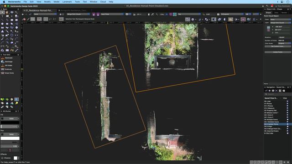This screenshot has width=292, height=164.
Task: Select the Flyover tool
Action: (x=12, y=12)
